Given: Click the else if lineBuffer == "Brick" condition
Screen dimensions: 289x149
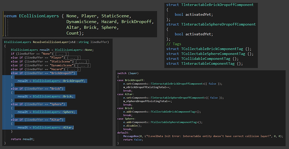Looking at the screenshot, I should click(37, 89).
